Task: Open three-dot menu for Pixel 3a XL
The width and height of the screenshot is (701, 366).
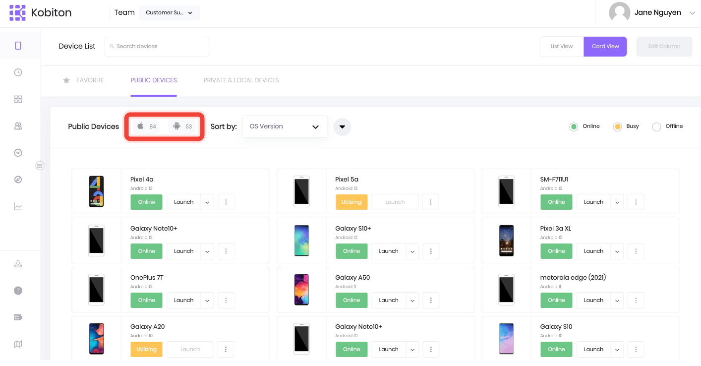Action: point(636,251)
